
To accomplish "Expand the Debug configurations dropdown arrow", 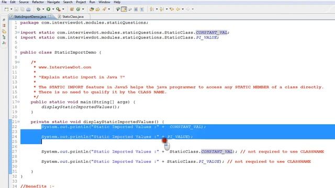I will point(43,9).
